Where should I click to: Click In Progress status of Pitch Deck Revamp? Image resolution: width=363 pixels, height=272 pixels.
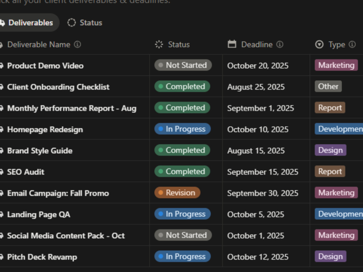click(x=183, y=257)
